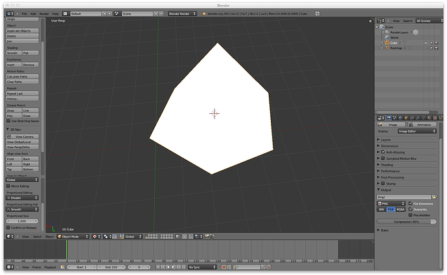Open the Outliner editor type icon
Viewport: 447px width, 275px height.
(x=380, y=21)
